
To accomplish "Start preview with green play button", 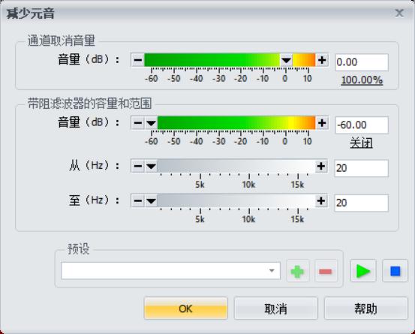I will (x=363, y=271).
